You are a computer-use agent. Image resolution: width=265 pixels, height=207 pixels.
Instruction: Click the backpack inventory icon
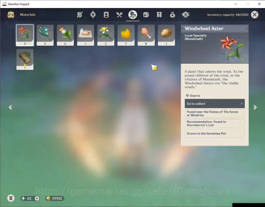pos(11,15)
